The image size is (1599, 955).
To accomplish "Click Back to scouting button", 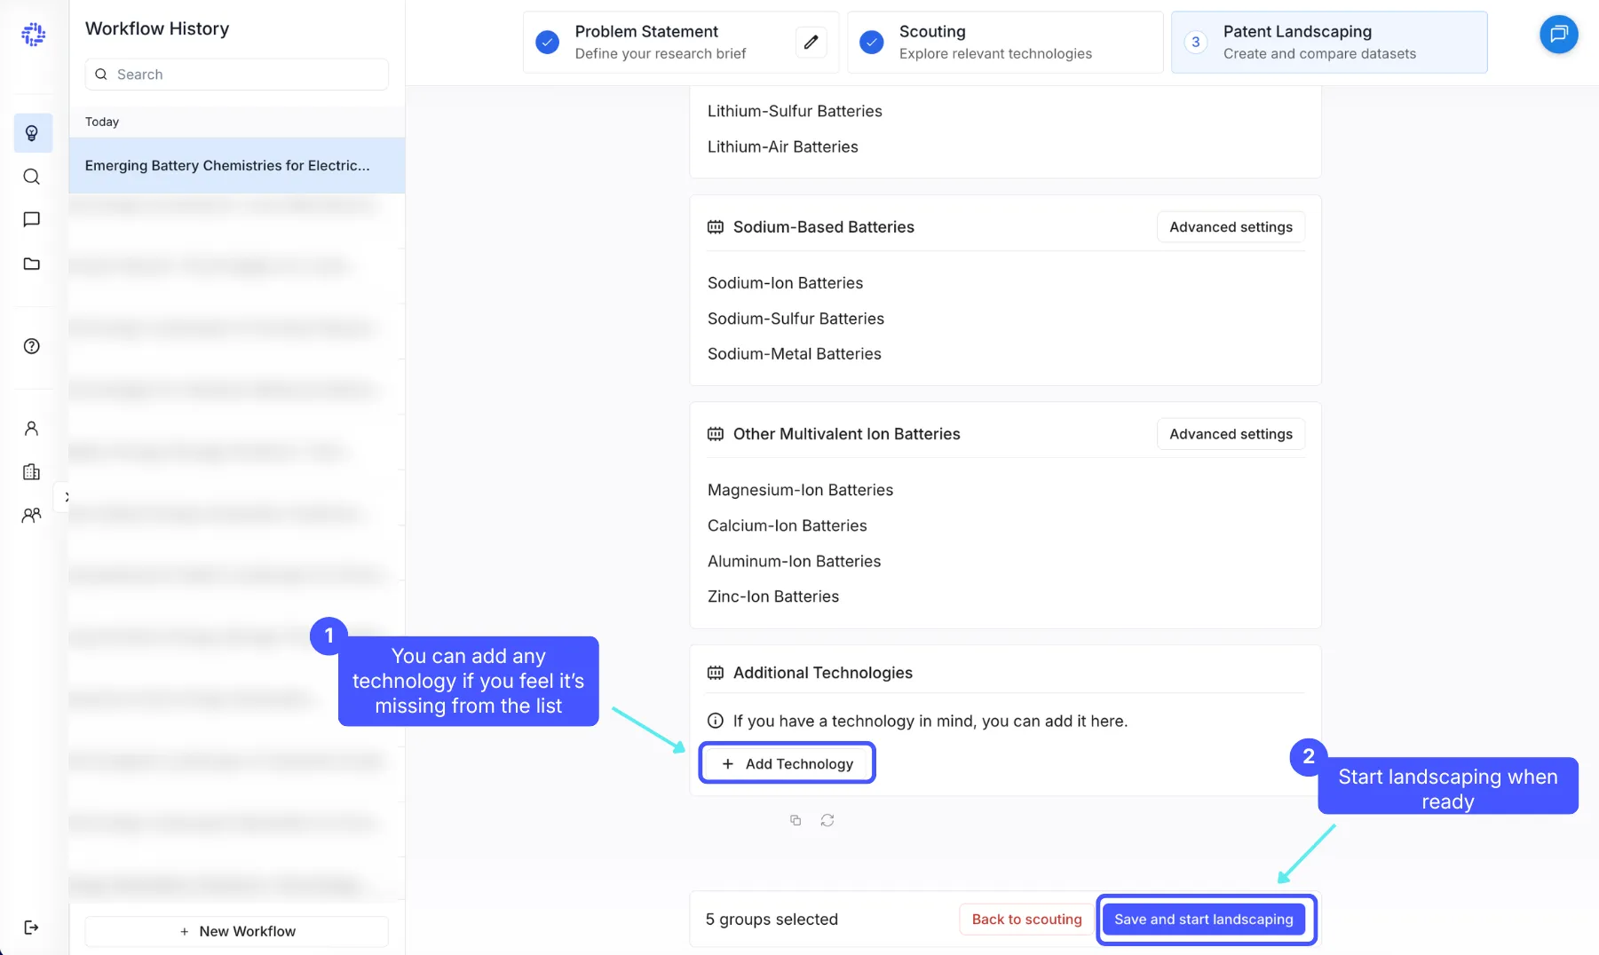I will point(1026,919).
